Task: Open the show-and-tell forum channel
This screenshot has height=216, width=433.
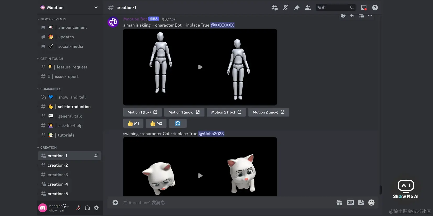Action: coord(69,97)
